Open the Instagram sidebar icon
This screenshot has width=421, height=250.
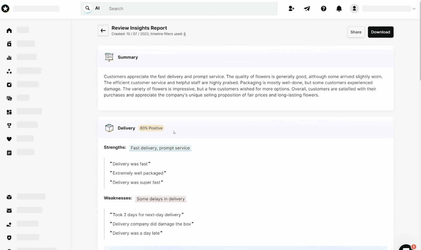tap(9, 85)
